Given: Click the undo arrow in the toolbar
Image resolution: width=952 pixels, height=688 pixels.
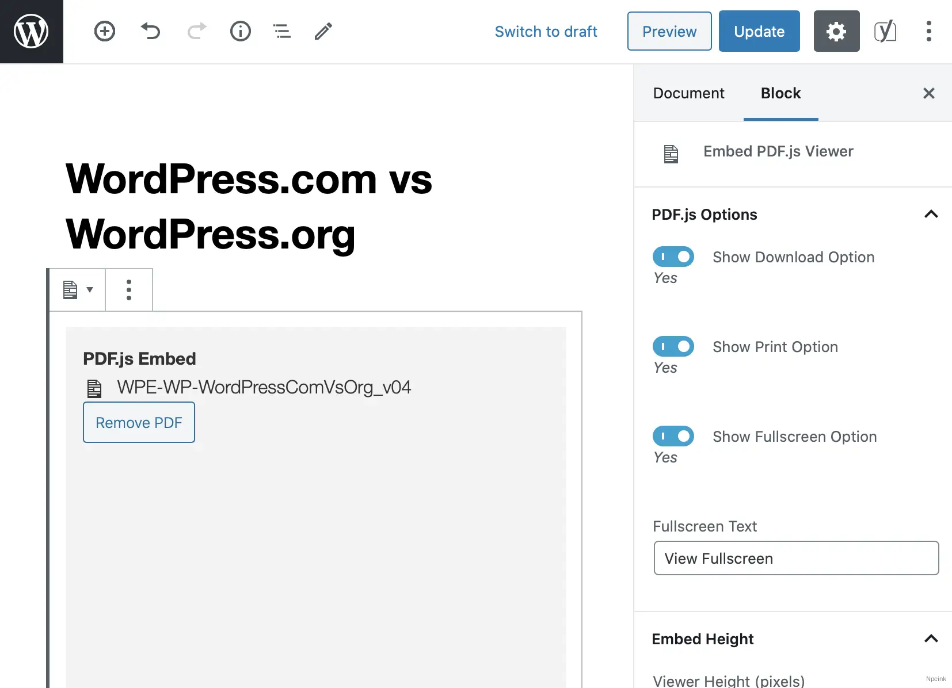Looking at the screenshot, I should coord(151,31).
